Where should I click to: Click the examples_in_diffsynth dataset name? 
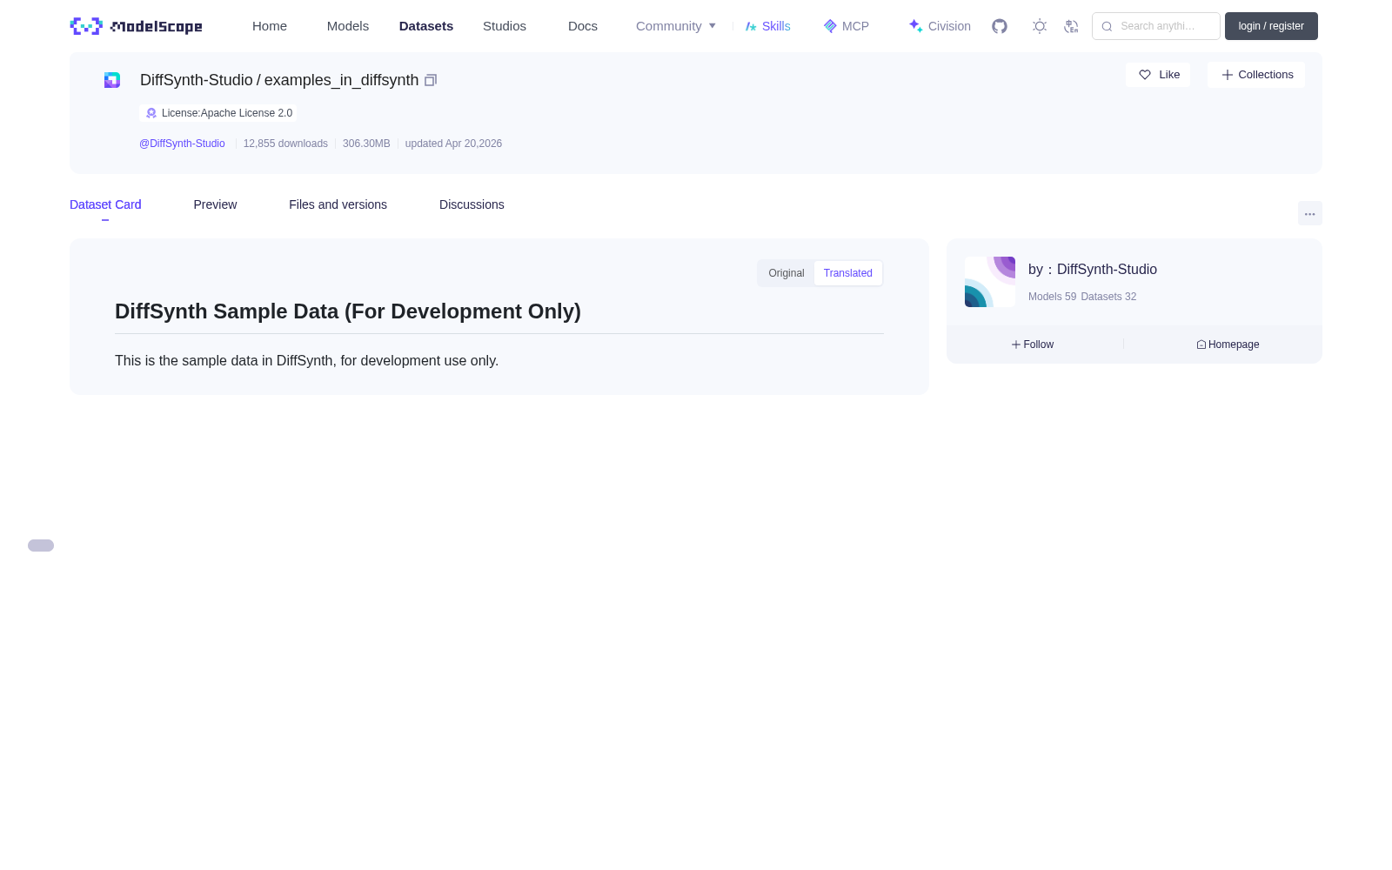pyautogui.click(x=341, y=80)
